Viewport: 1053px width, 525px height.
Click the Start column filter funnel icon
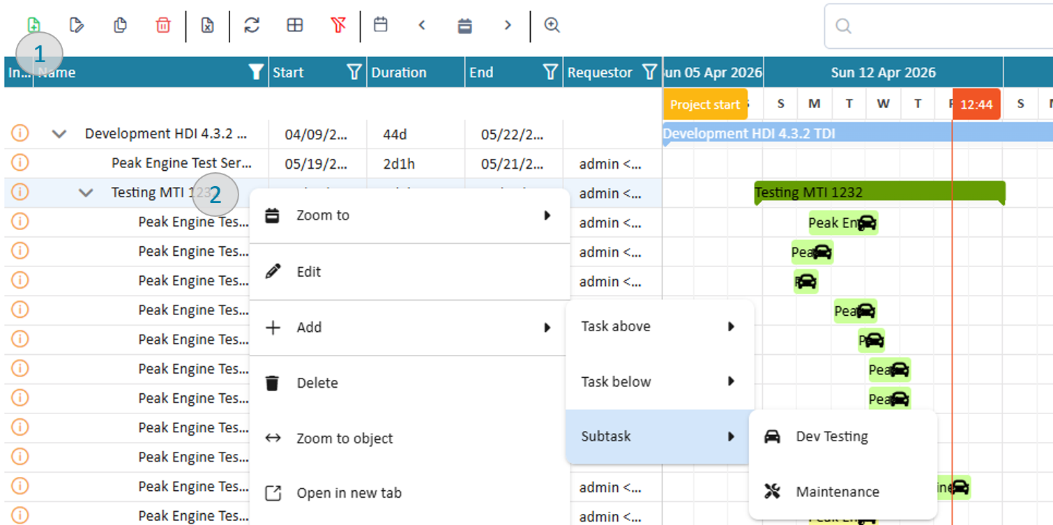pyautogui.click(x=354, y=72)
